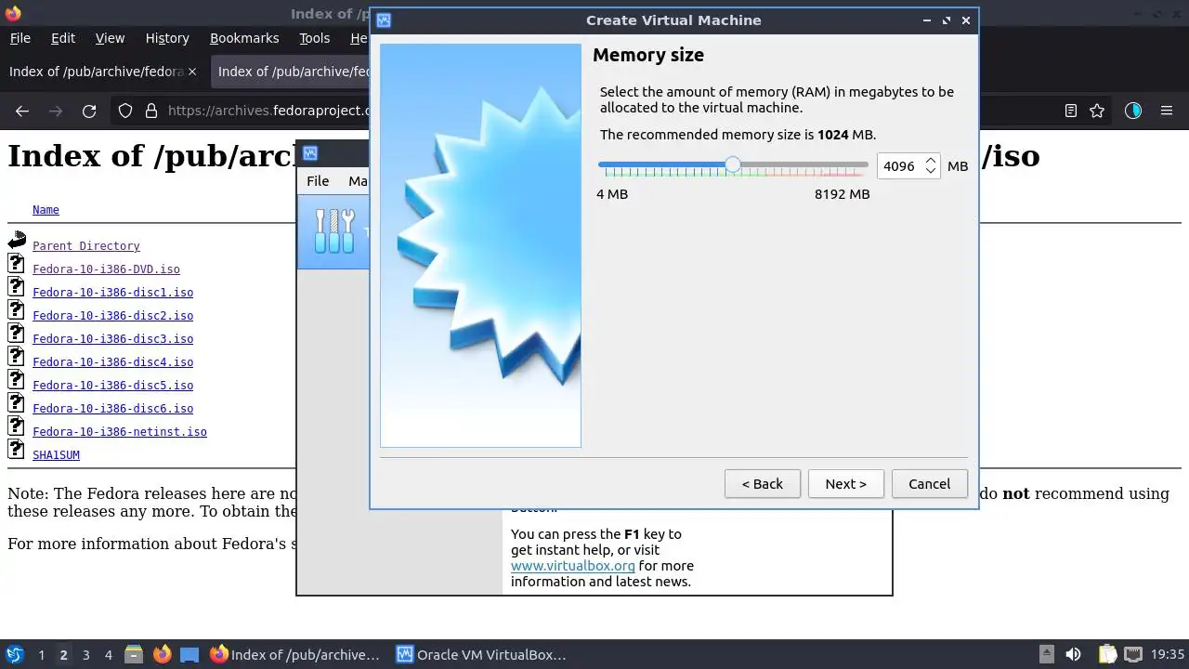The height and width of the screenshot is (669, 1189).
Task: Open the taskbar application menu icon
Action: click(14, 654)
